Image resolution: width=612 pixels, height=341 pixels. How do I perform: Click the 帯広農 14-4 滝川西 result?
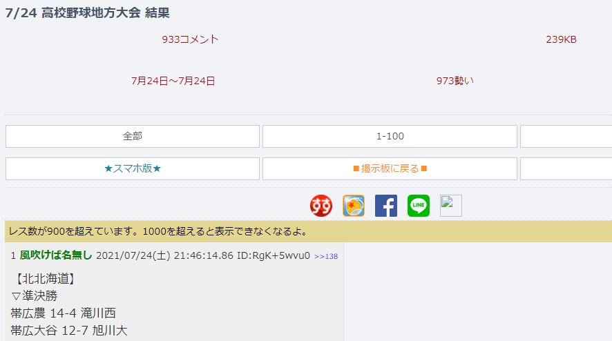coord(64,313)
